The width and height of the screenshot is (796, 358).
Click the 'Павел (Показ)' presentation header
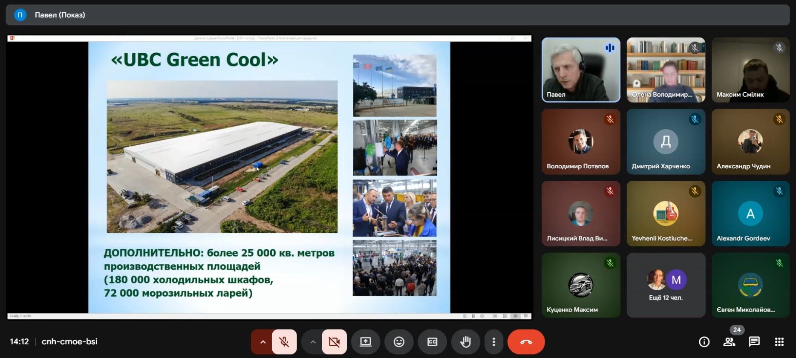(60, 15)
